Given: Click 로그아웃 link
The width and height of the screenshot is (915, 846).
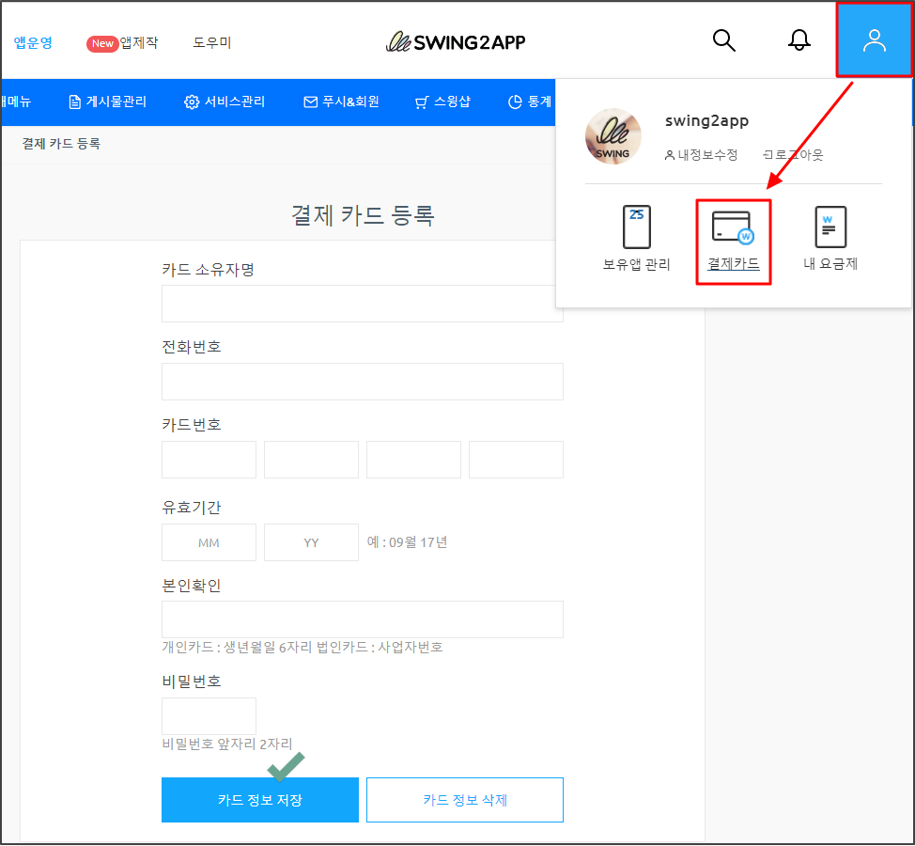Looking at the screenshot, I should point(793,154).
